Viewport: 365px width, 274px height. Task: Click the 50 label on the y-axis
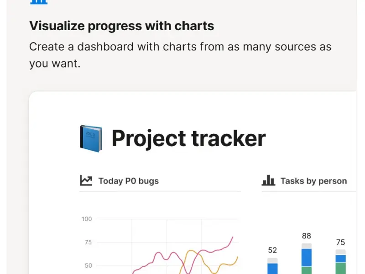pos(88,265)
